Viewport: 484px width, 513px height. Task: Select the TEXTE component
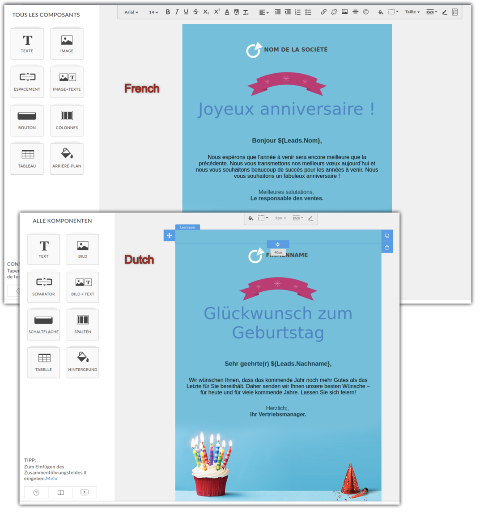[27, 44]
